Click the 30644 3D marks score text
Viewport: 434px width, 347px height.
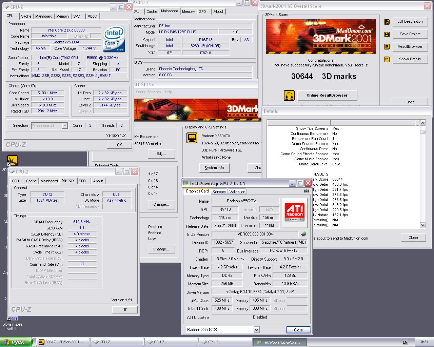(324, 76)
